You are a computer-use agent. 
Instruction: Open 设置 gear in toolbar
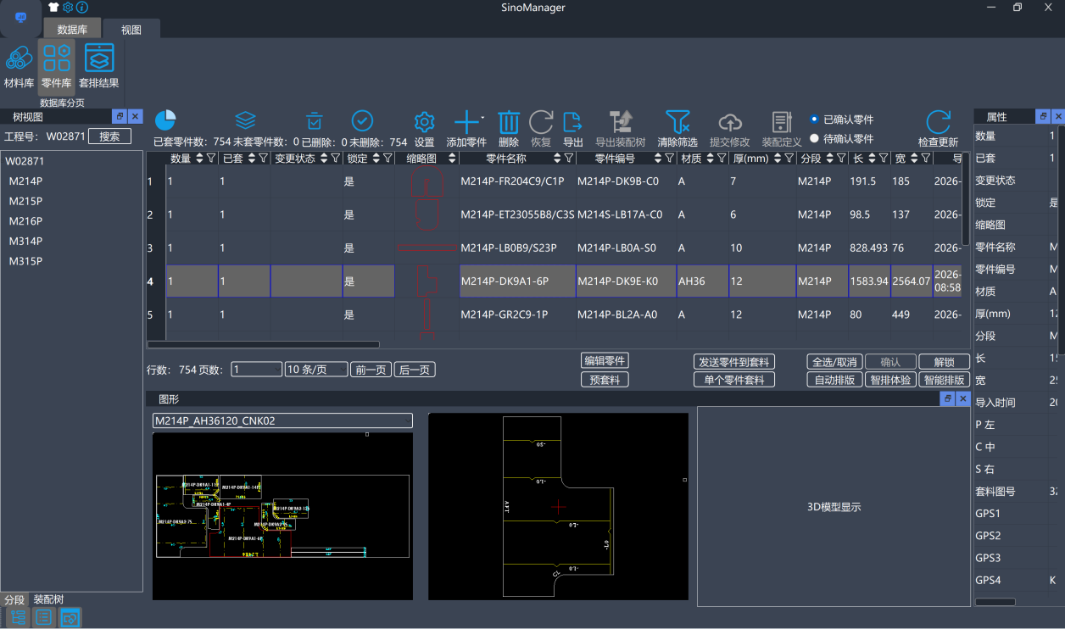pyautogui.click(x=424, y=123)
